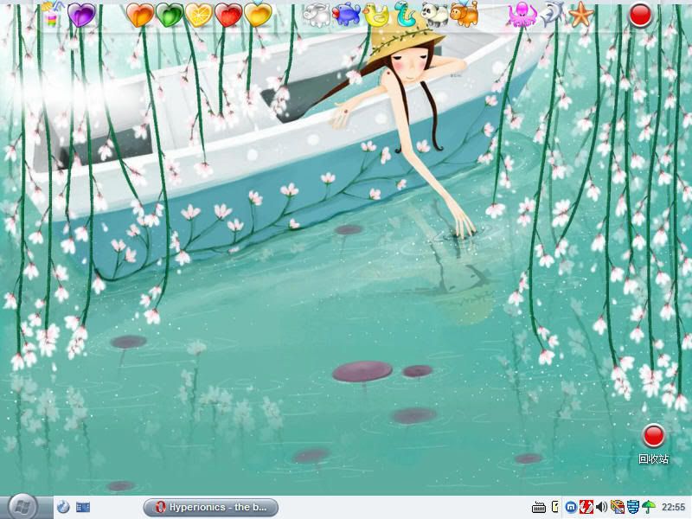The height and width of the screenshot is (519, 692).
Task: Launch the browser quick-launch globe icon
Action: click(63, 507)
